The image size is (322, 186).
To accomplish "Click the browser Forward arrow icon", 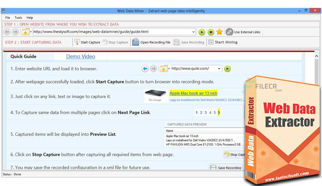I will 15,32.
